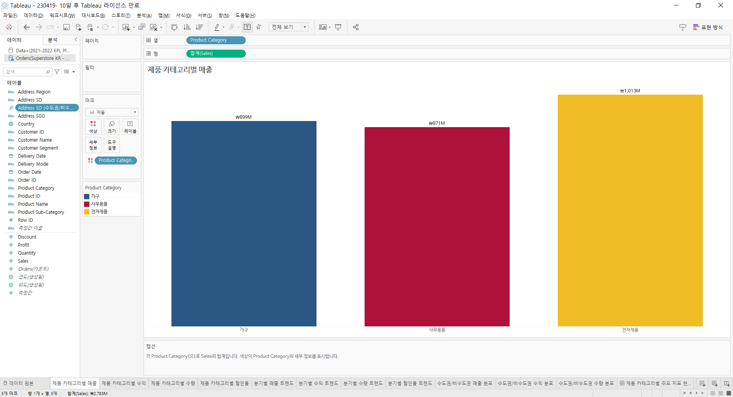Open the new worksheet dropdown arrow
Image resolution: width=733 pixels, height=397 pixels.
134,27
